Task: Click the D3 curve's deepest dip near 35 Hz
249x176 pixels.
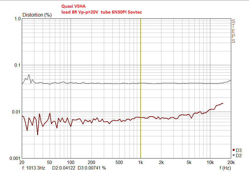Action: click(37, 135)
